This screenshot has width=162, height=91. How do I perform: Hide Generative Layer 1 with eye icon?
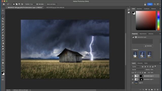coord(133,79)
